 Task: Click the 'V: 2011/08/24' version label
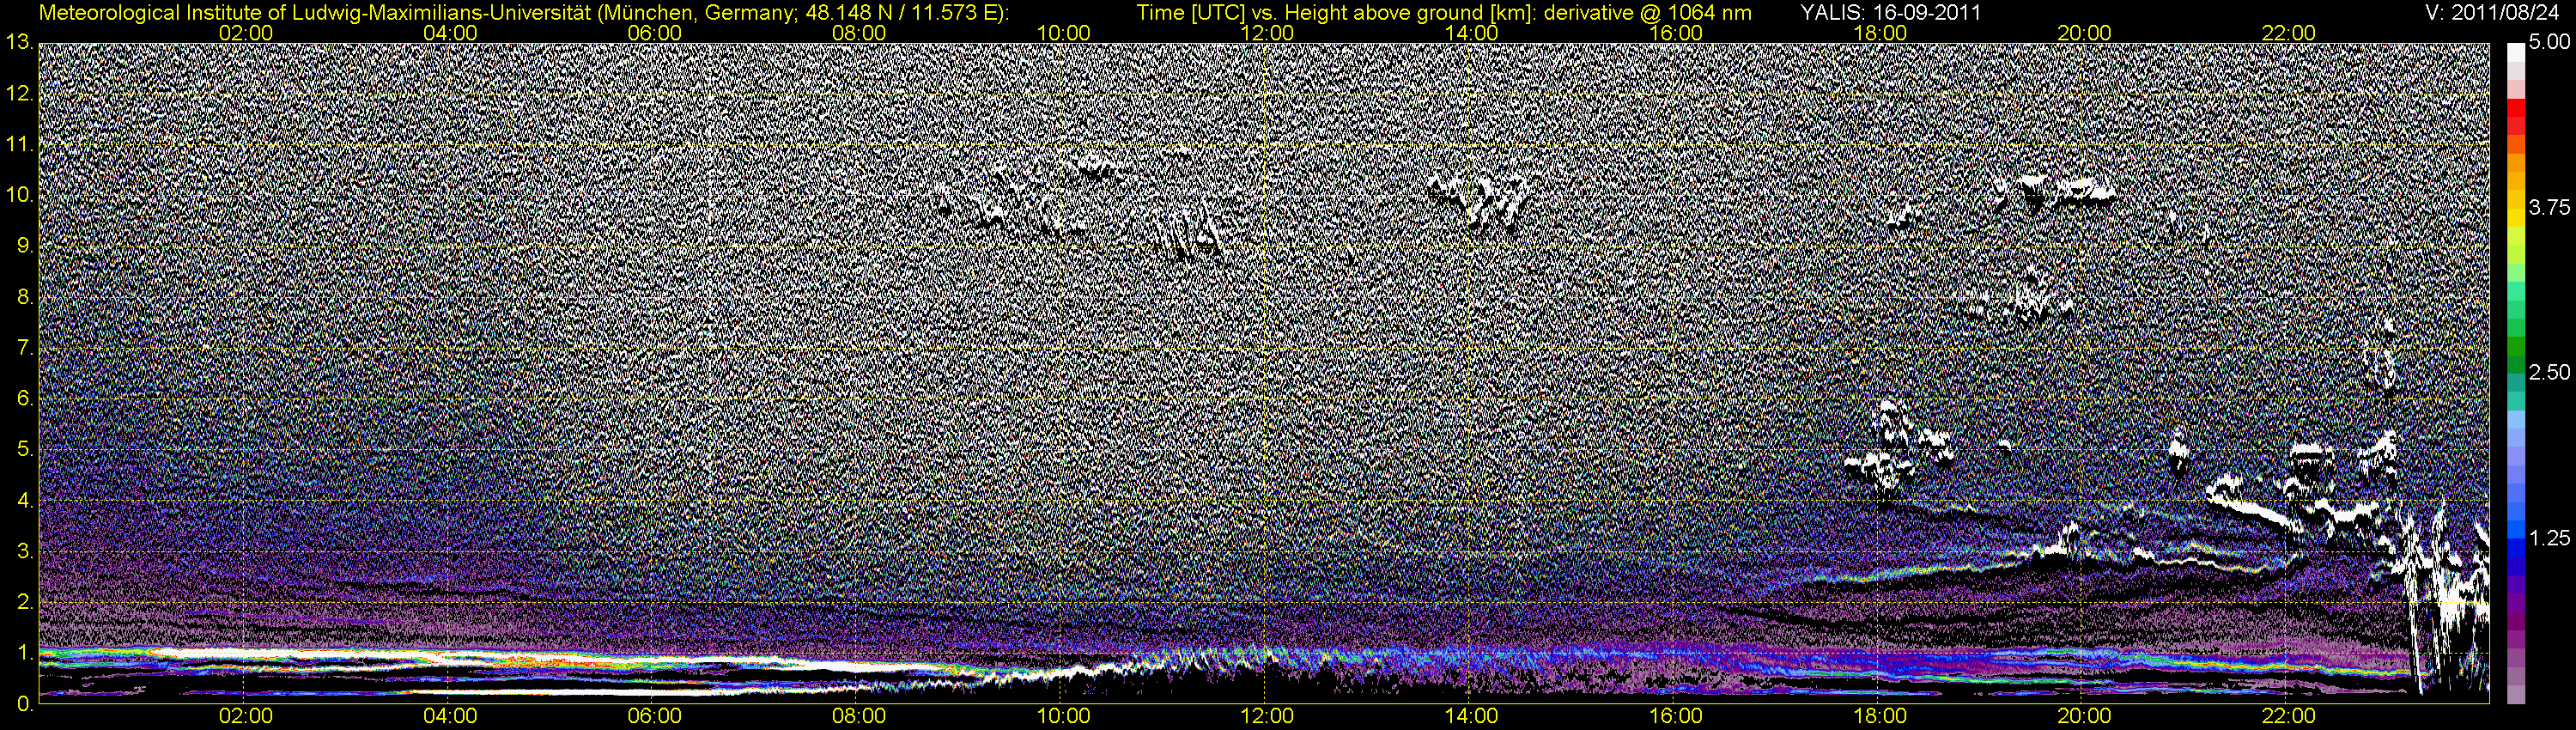(2493, 13)
